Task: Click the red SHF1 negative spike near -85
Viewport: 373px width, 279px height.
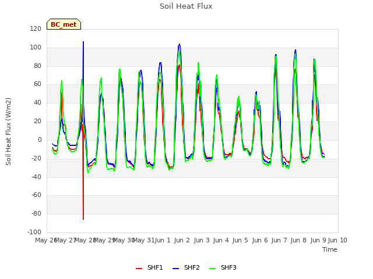Action: click(x=83, y=219)
